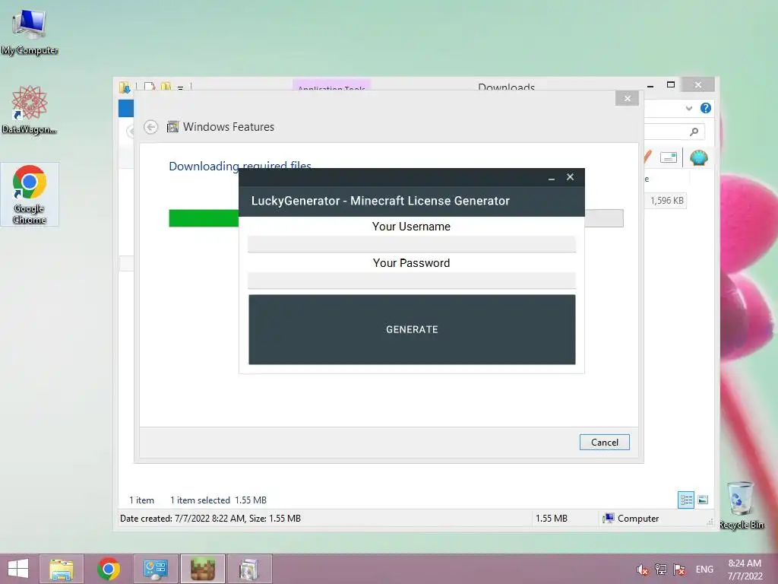Open Explorer help question mark icon
This screenshot has height=584, width=778.
[705, 108]
